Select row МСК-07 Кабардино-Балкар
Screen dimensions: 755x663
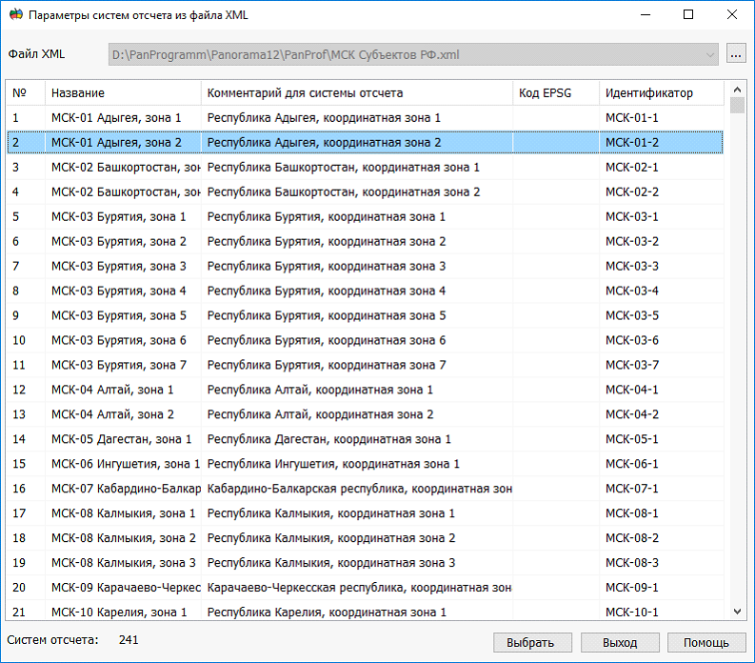click(365, 489)
